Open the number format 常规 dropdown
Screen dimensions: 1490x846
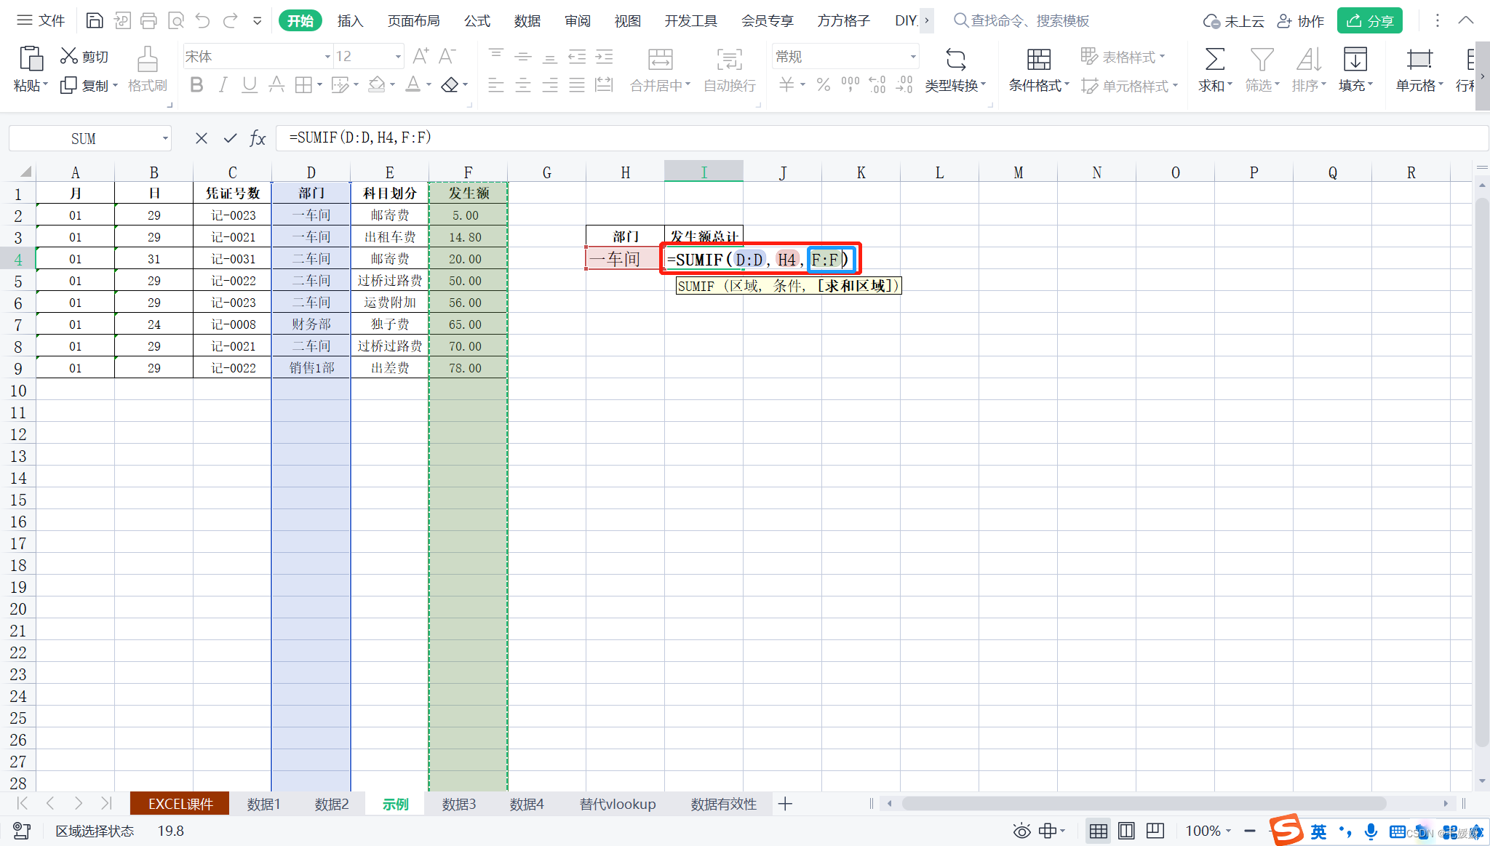(x=912, y=57)
